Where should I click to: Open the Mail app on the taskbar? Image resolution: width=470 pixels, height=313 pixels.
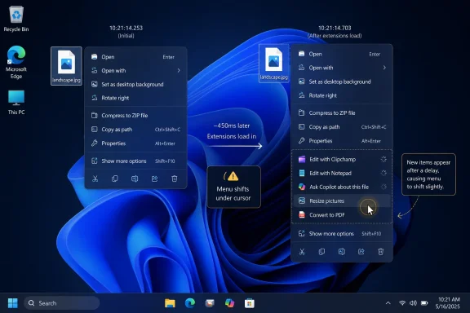210,303
